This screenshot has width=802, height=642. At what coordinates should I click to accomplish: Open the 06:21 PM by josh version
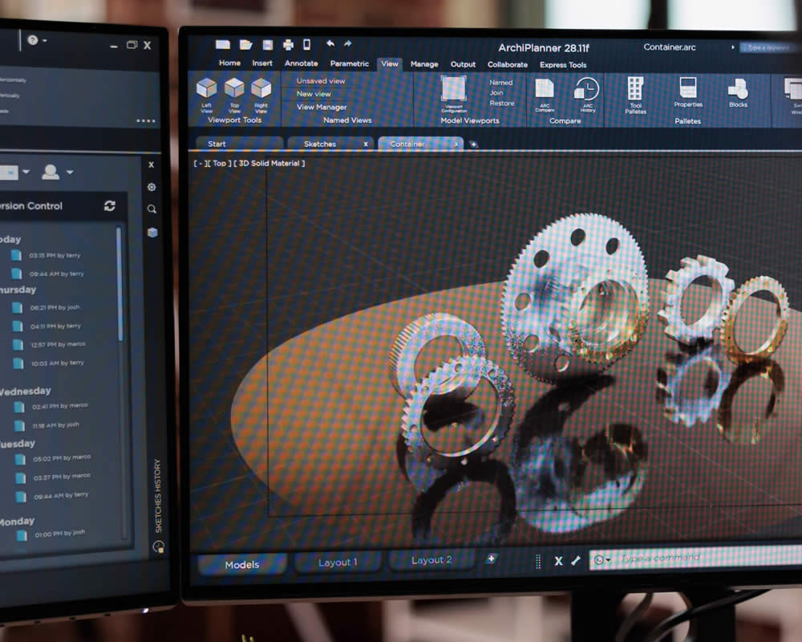point(47,307)
